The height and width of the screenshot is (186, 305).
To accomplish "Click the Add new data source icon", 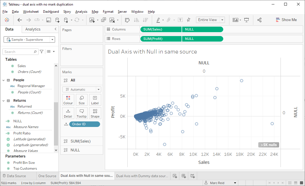I will click(x=57, y=20).
